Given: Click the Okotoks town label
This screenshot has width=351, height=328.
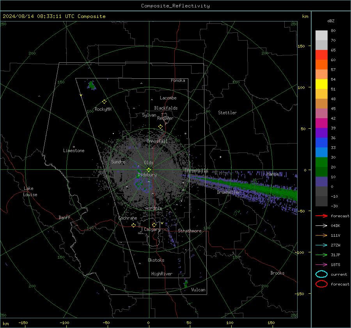Looking at the screenshot, I should (156, 260).
